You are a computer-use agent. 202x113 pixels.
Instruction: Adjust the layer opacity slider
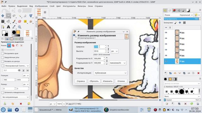pos(181,19)
